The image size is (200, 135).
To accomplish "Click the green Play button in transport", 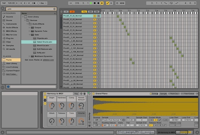I will click(x=91, y=3).
